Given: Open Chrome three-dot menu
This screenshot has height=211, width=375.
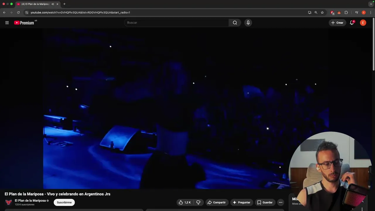Looking at the screenshot, I should pyautogui.click(x=371, y=12).
